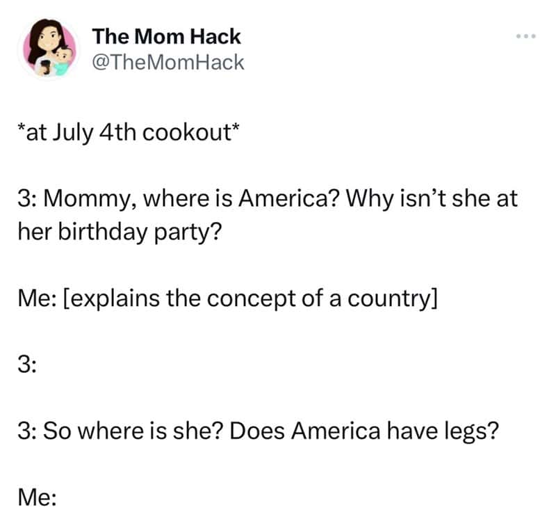Screen dimensions: 556x526
Task: Click the word 'birthday' in the tweet
Action: click(x=102, y=232)
